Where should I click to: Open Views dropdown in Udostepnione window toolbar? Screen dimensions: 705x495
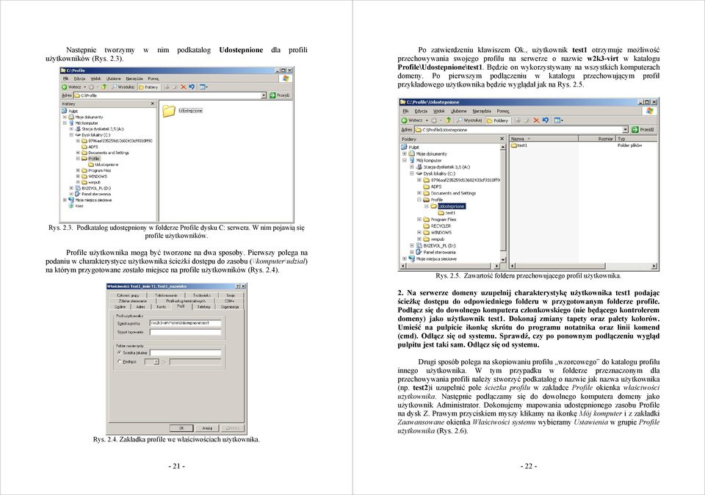559,120
